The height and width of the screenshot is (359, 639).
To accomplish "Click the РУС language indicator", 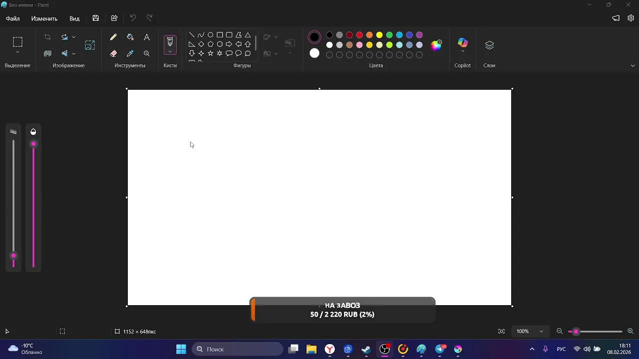I will [x=561, y=349].
